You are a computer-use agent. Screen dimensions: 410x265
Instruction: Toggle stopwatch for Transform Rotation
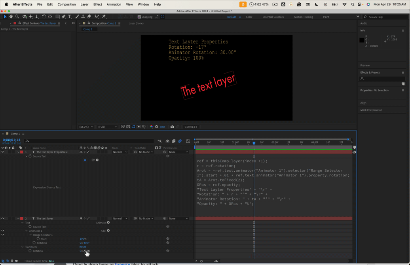point(30,251)
